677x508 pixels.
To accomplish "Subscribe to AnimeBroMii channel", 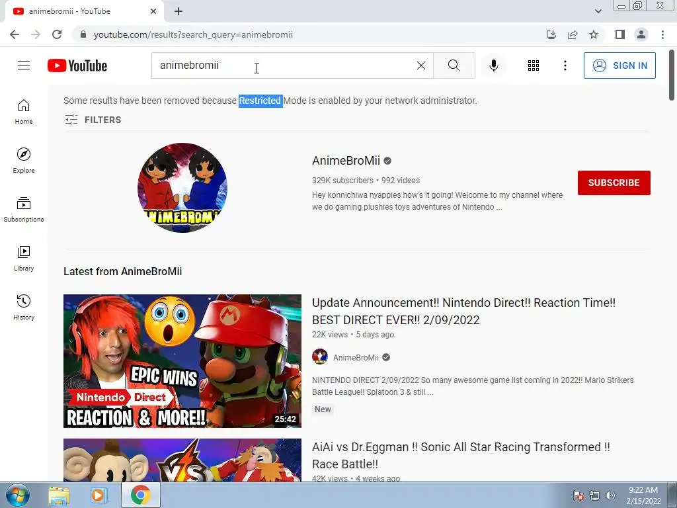I will click(x=614, y=183).
